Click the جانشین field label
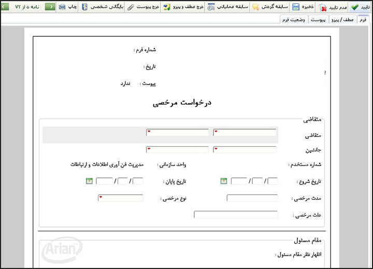The height and width of the screenshot is (269, 373). 313,150
